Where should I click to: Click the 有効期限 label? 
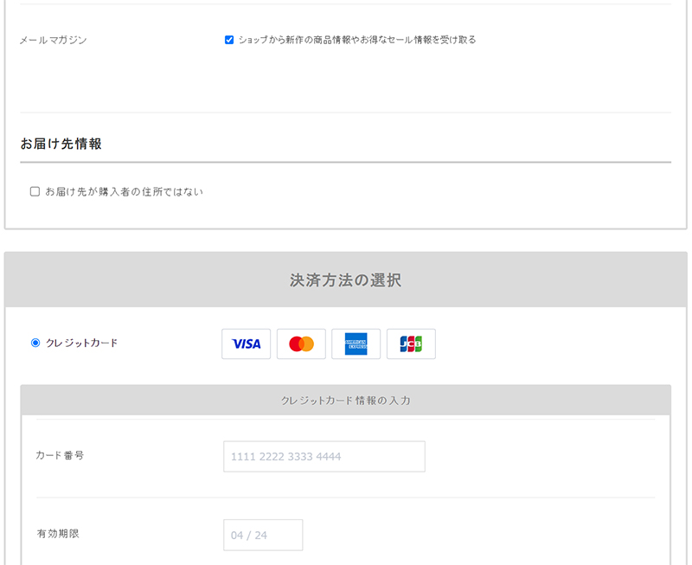point(58,534)
